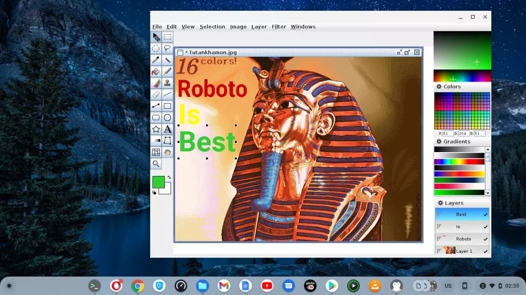
Task: Click the green foreground color swatch
Action: point(158,182)
